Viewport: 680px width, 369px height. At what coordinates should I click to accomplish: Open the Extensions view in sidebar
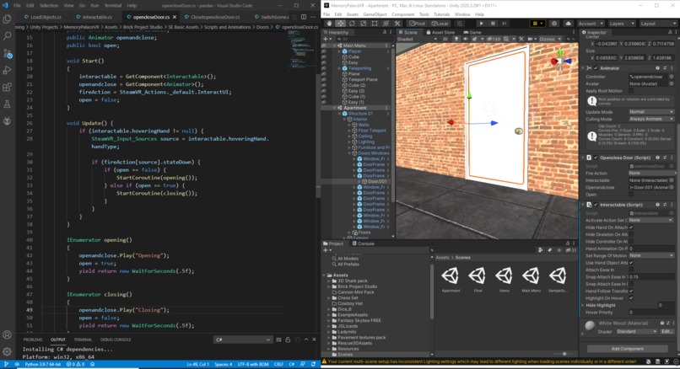click(8, 87)
